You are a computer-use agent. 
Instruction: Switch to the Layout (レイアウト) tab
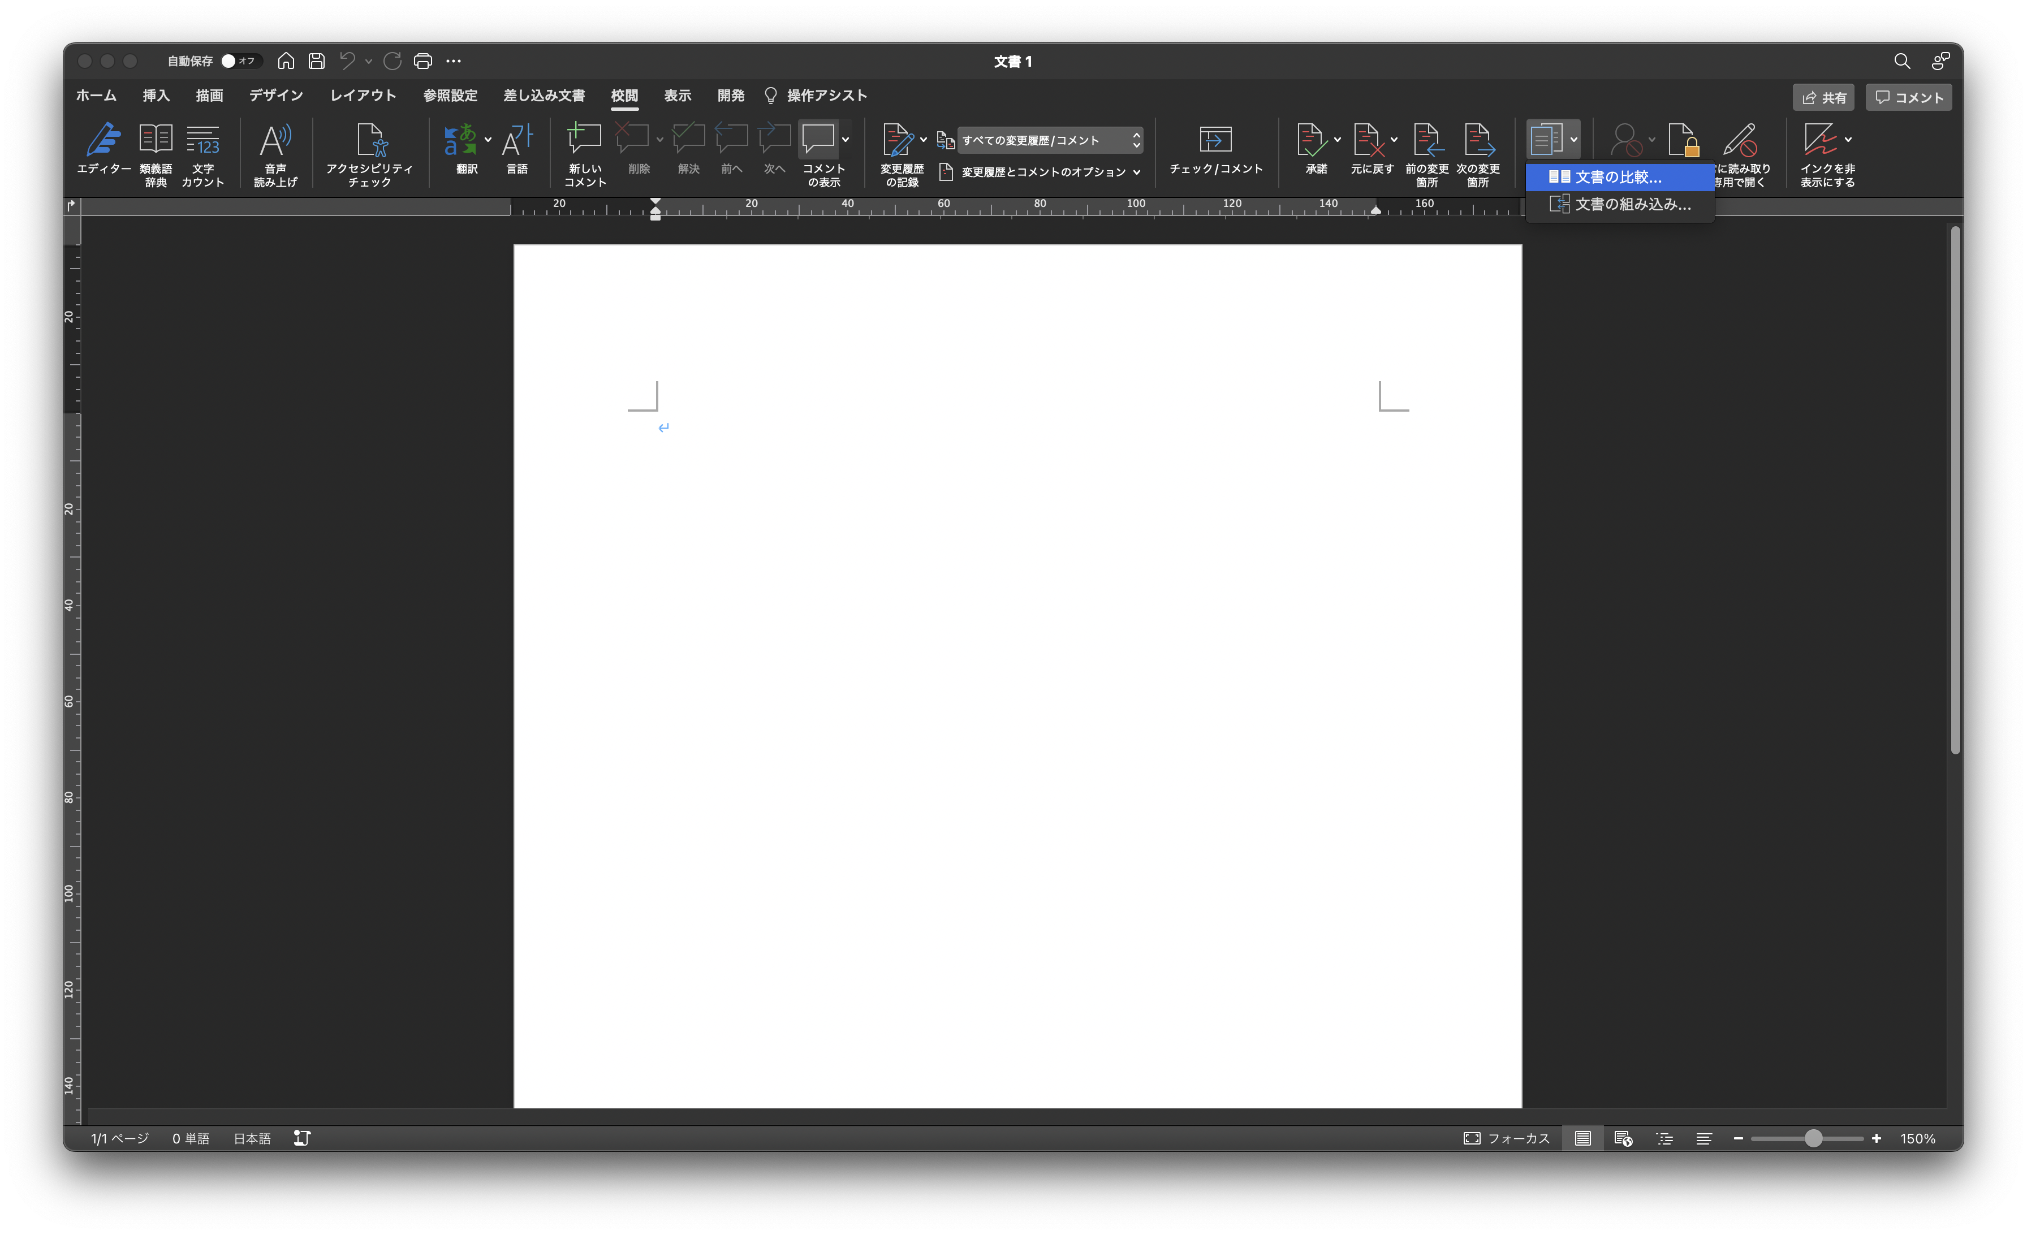click(x=363, y=96)
